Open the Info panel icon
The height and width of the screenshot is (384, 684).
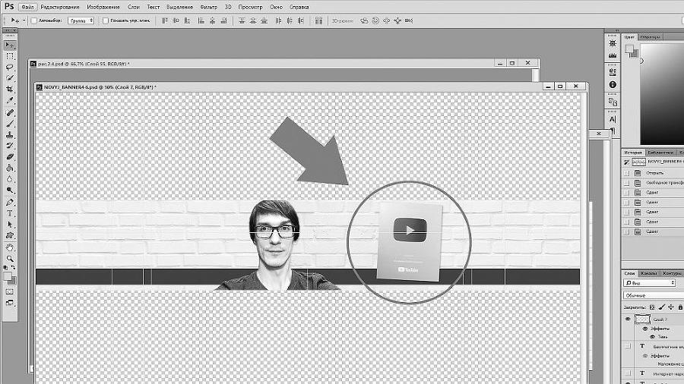[613, 84]
